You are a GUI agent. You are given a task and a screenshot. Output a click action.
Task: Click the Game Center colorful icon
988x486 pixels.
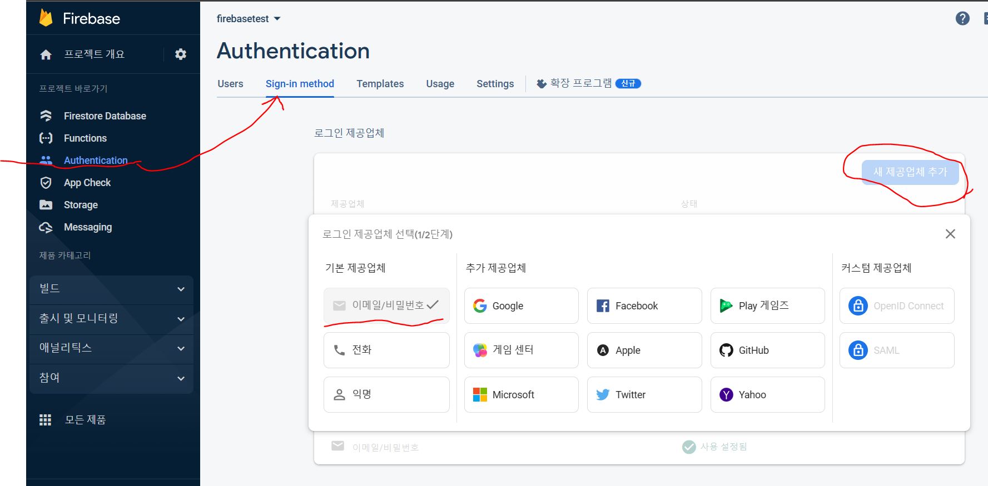point(480,350)
